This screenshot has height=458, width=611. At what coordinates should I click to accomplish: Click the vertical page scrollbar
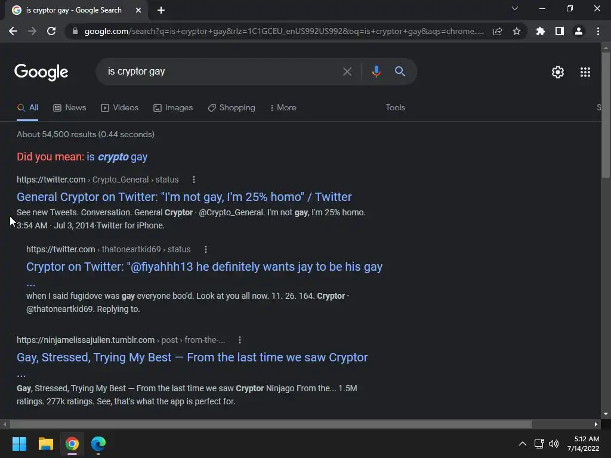pos(606,115)
